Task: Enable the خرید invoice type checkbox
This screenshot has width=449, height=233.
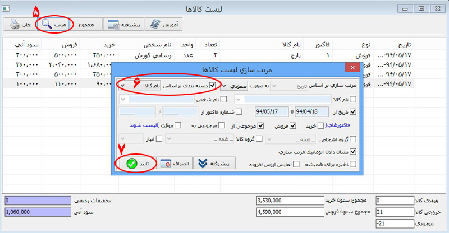Action: click(x=320, y=127)
